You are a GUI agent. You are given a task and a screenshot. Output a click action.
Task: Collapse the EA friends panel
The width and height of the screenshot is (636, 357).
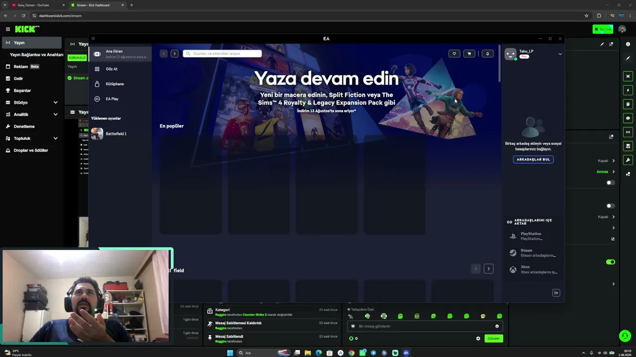coord(556,293)
